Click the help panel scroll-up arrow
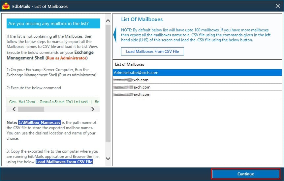This screenshot has width=284, height=181. [x=108, y=20]
